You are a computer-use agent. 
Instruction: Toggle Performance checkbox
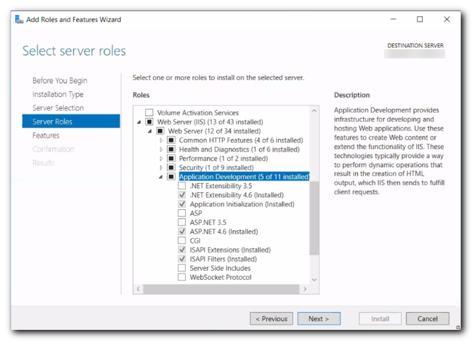click(x=171, y=159)
